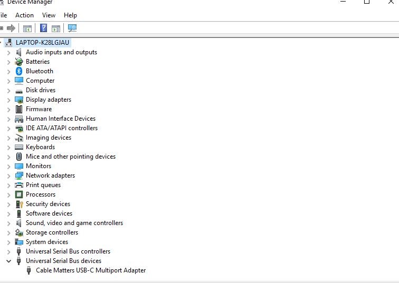Click the Mice and other pointing devices icon

[19, 157]
